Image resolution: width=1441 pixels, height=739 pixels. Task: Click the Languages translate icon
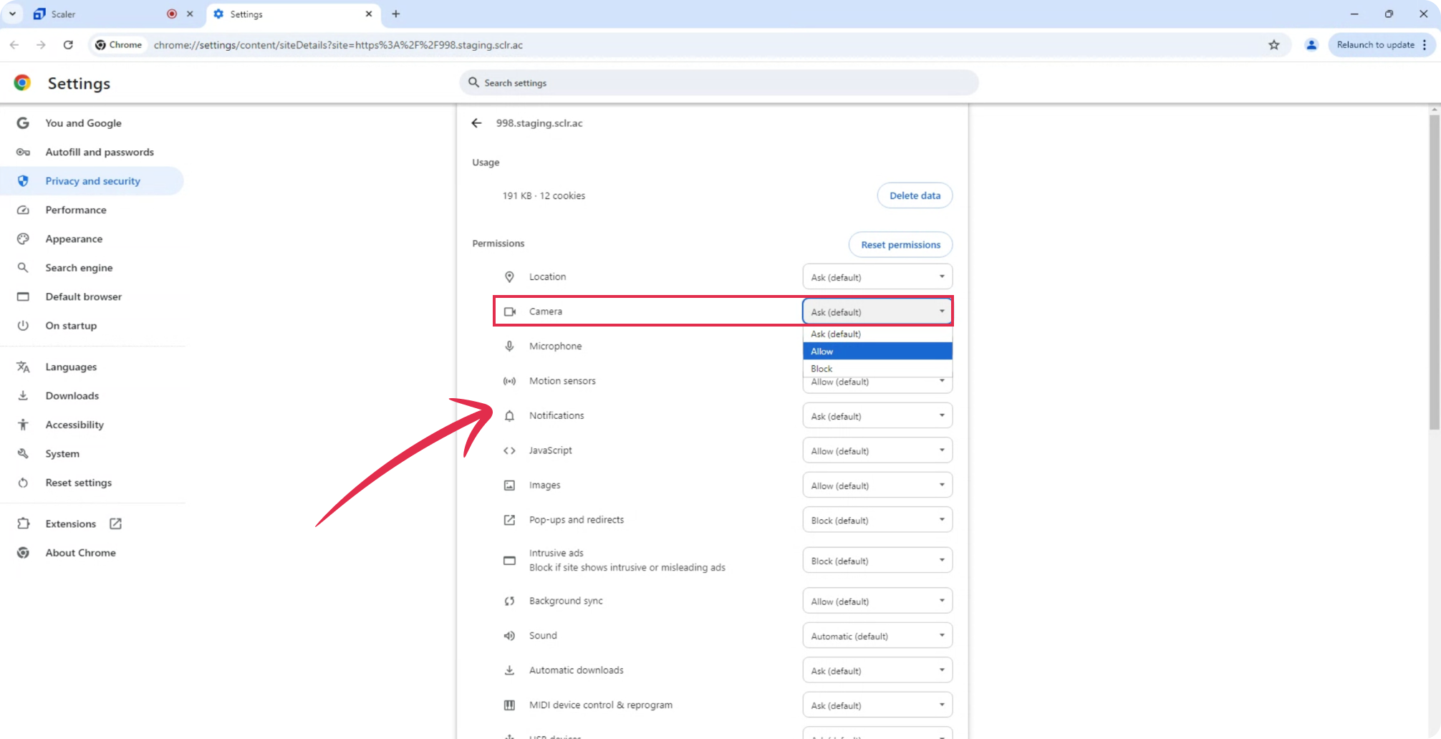click(x=23, y=367)
